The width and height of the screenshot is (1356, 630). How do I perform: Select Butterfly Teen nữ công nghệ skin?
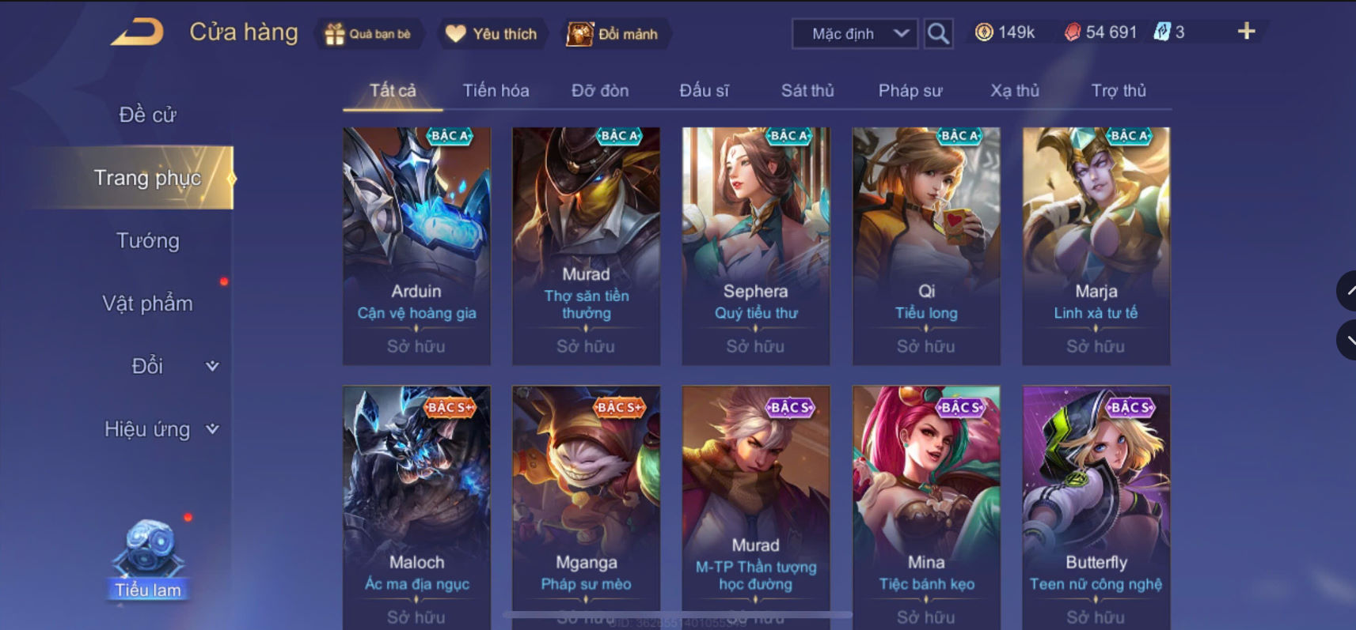pyautogui.click(x=1096, y=506)
